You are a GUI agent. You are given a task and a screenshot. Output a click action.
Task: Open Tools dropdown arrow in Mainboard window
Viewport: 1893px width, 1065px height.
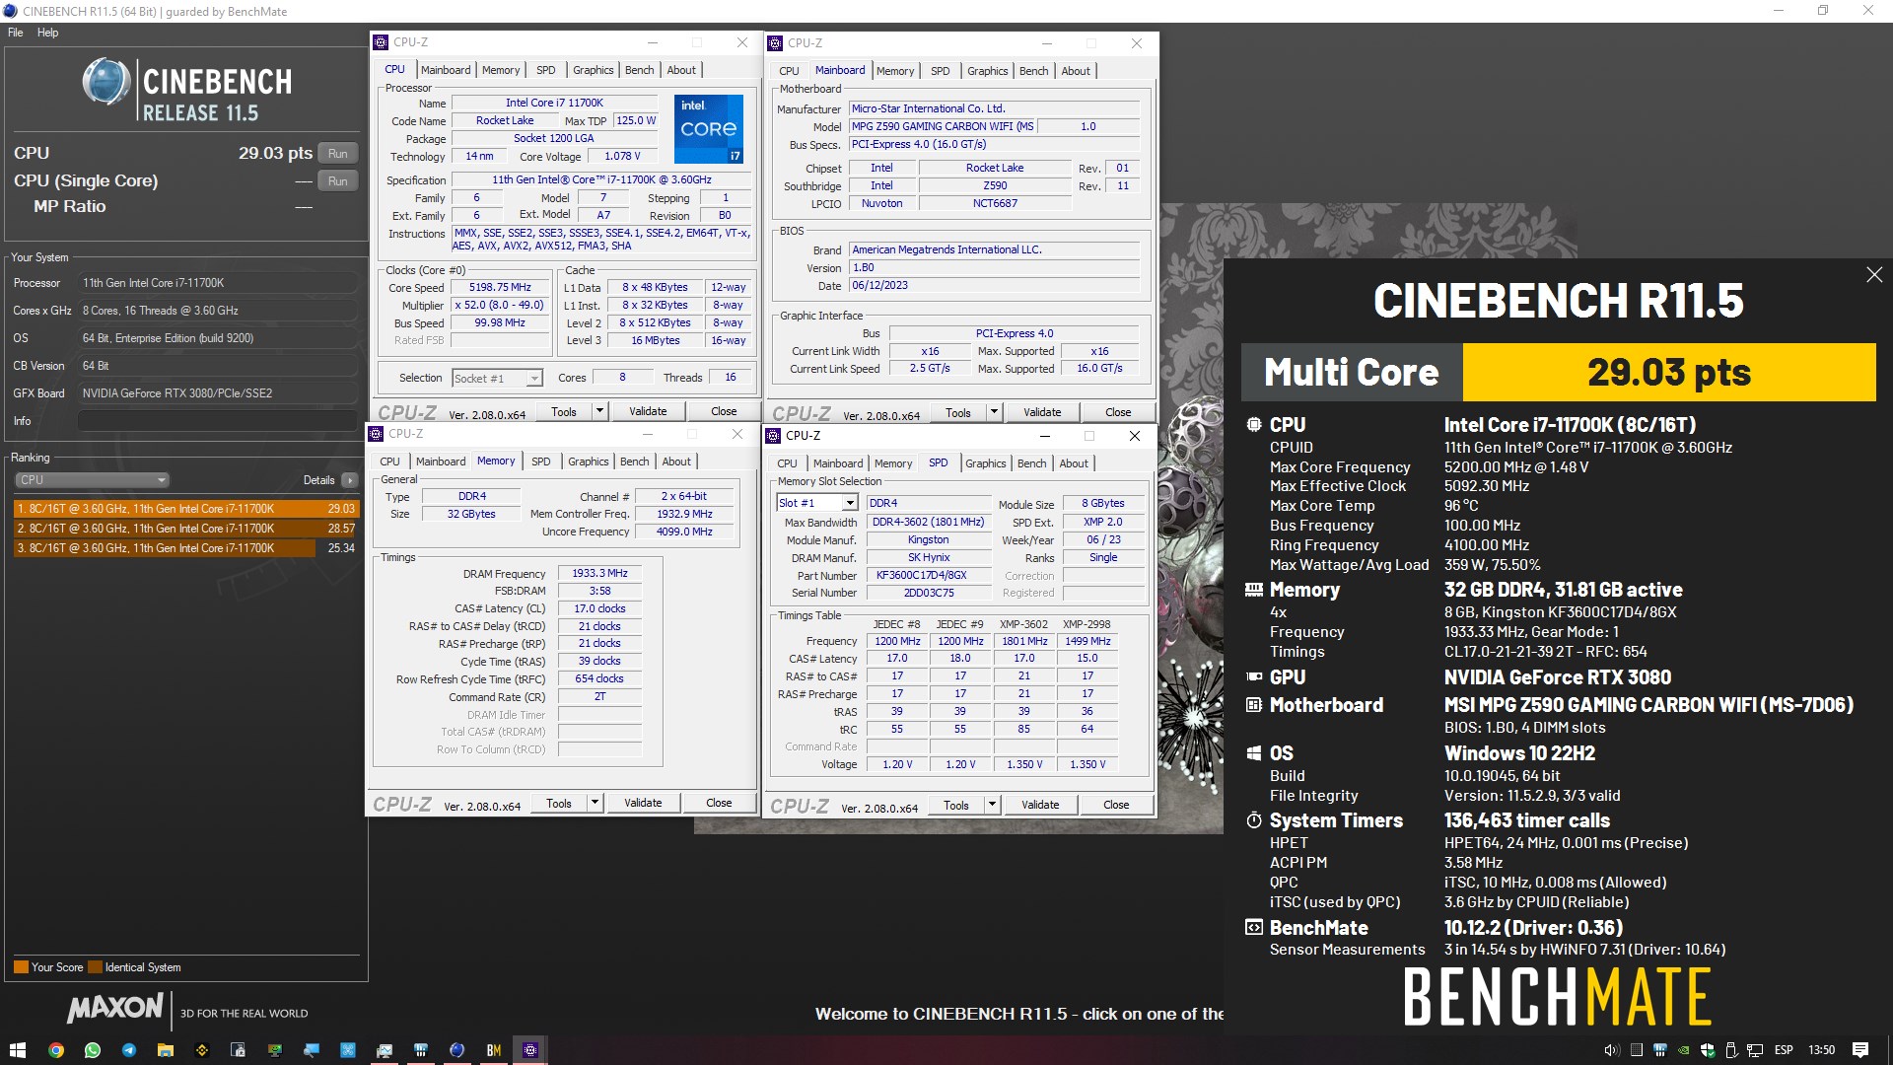[x=994, y=412]
